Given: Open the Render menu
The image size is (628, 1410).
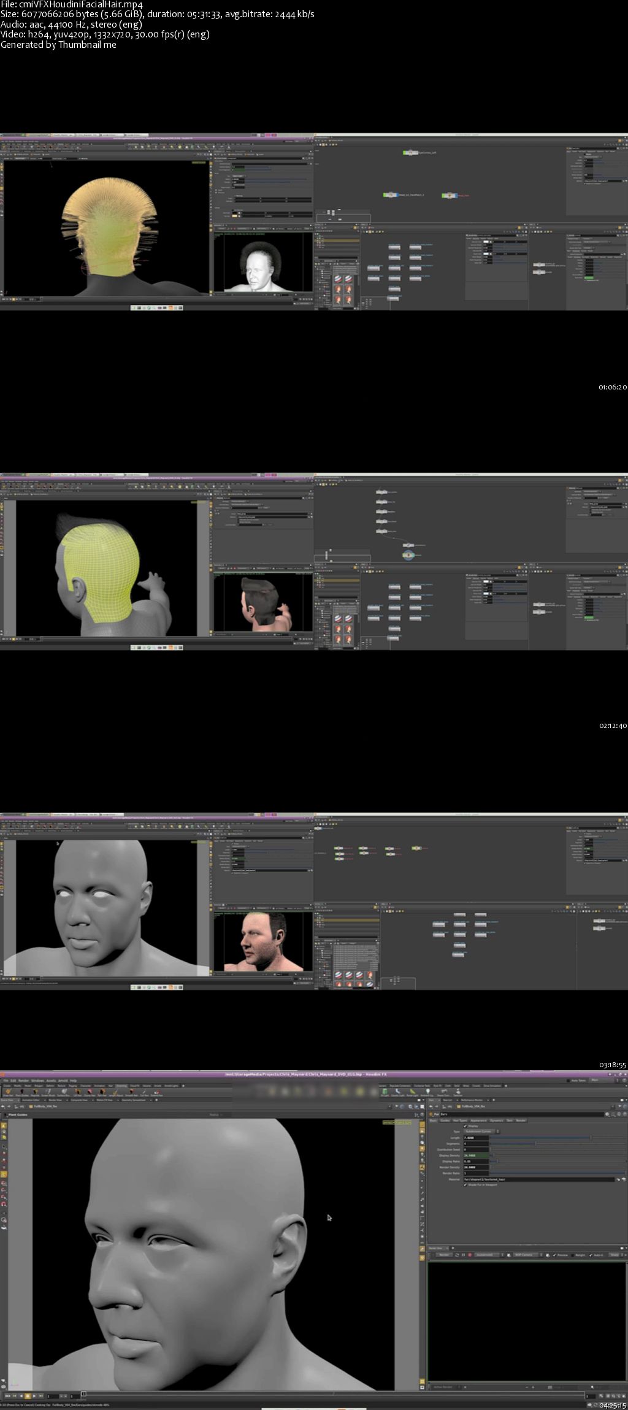Looking at the screenshot, I should (23, 1081).
